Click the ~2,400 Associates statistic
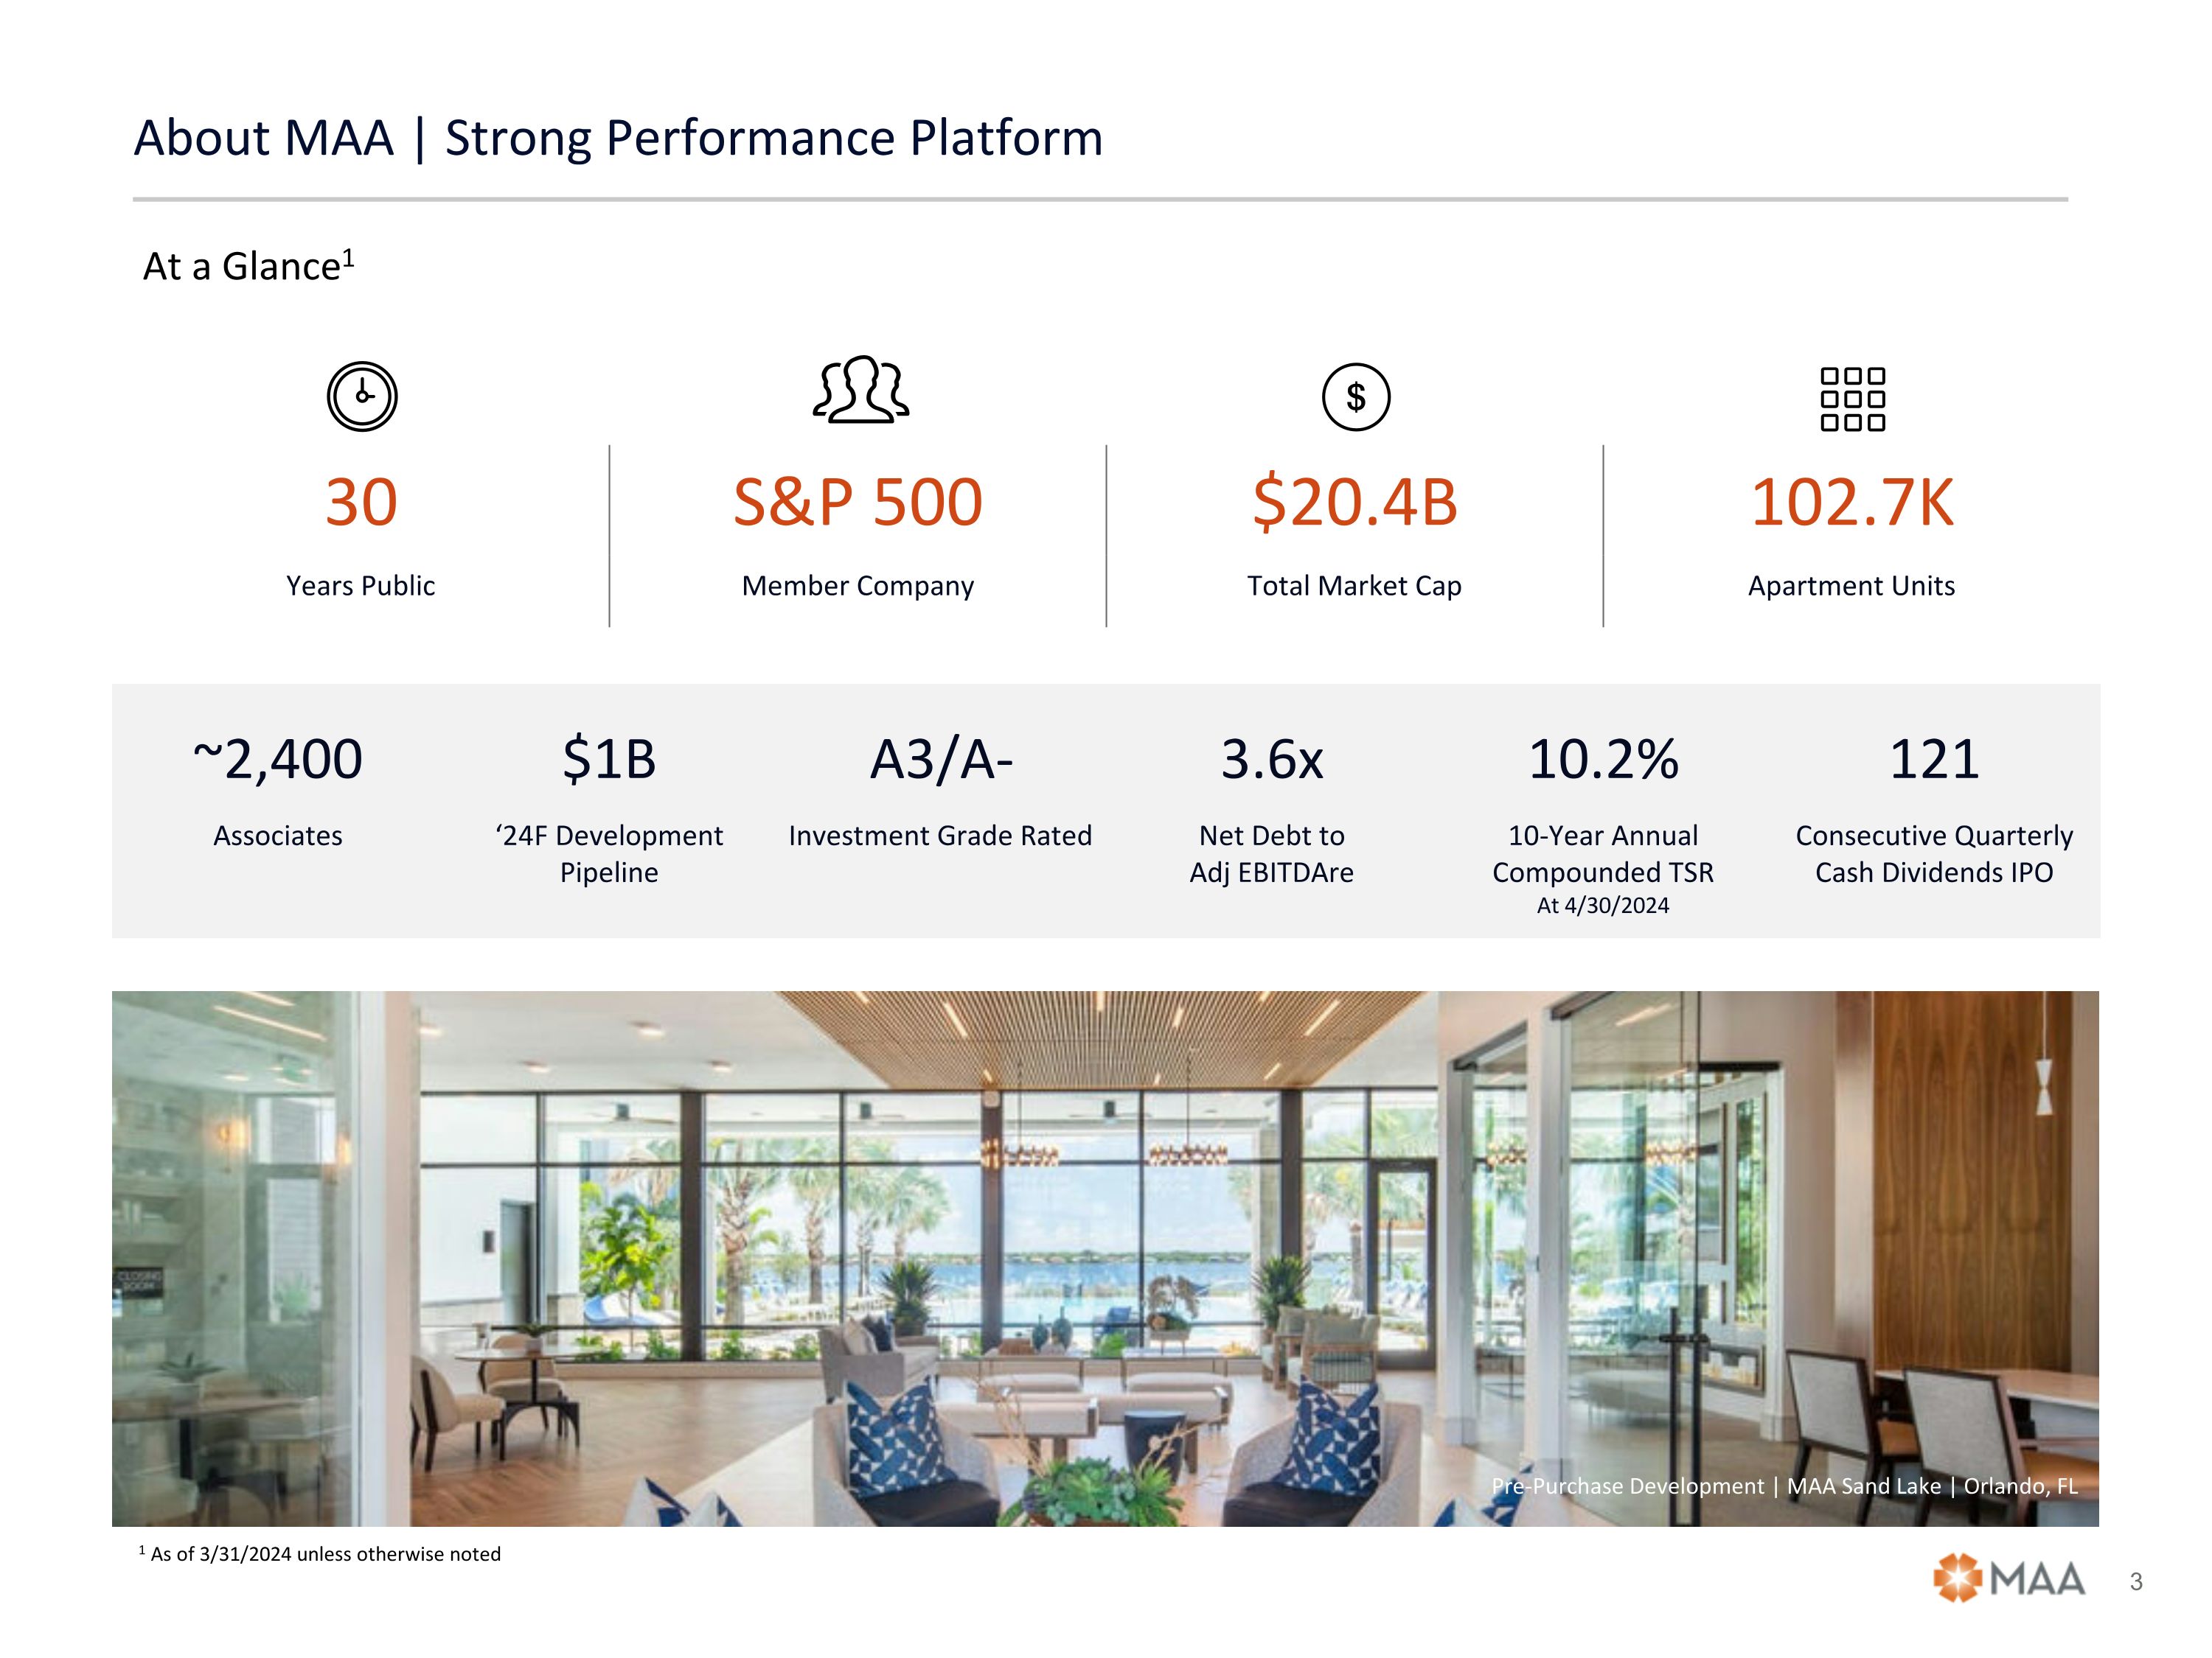This screenshot has height=1658, width=2212. coord(278,760)
